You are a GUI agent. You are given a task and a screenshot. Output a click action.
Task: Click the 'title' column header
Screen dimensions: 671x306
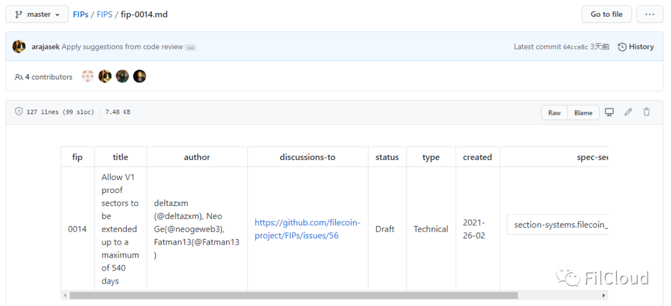click(121, 157)
